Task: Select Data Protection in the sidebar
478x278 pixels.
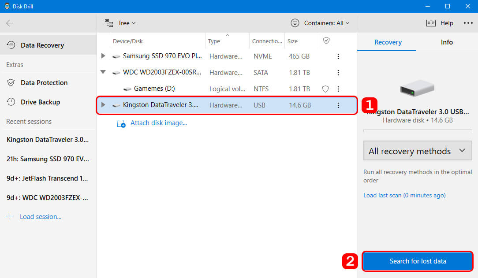Action: 44,83
